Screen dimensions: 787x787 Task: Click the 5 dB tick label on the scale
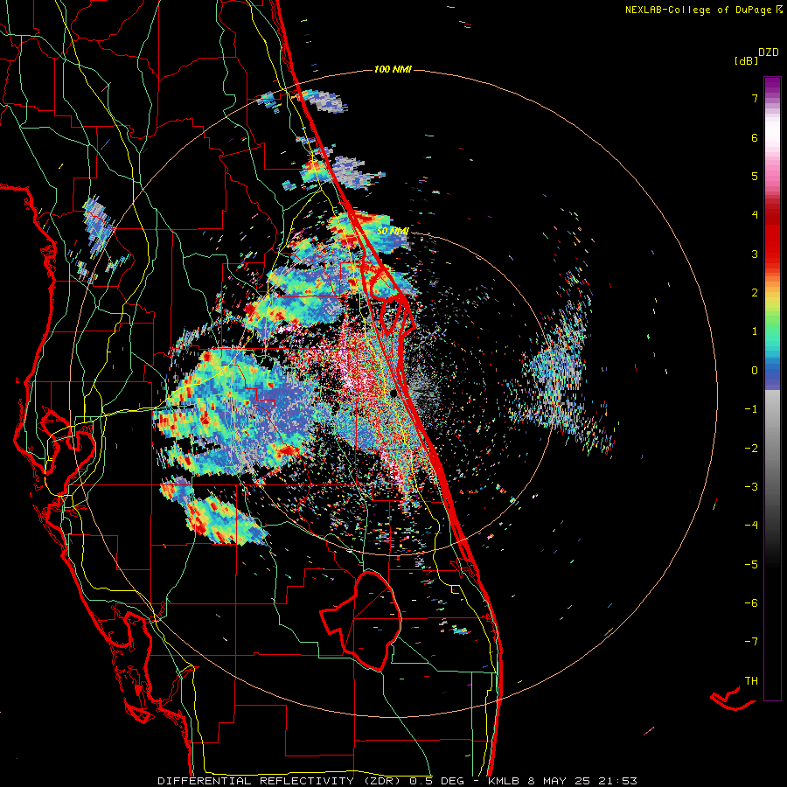click(x=755, y=176)
